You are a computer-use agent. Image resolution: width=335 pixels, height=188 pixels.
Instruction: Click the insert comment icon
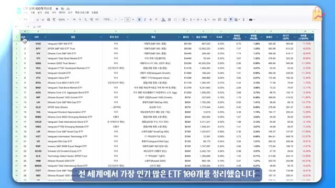pos(219,20)
